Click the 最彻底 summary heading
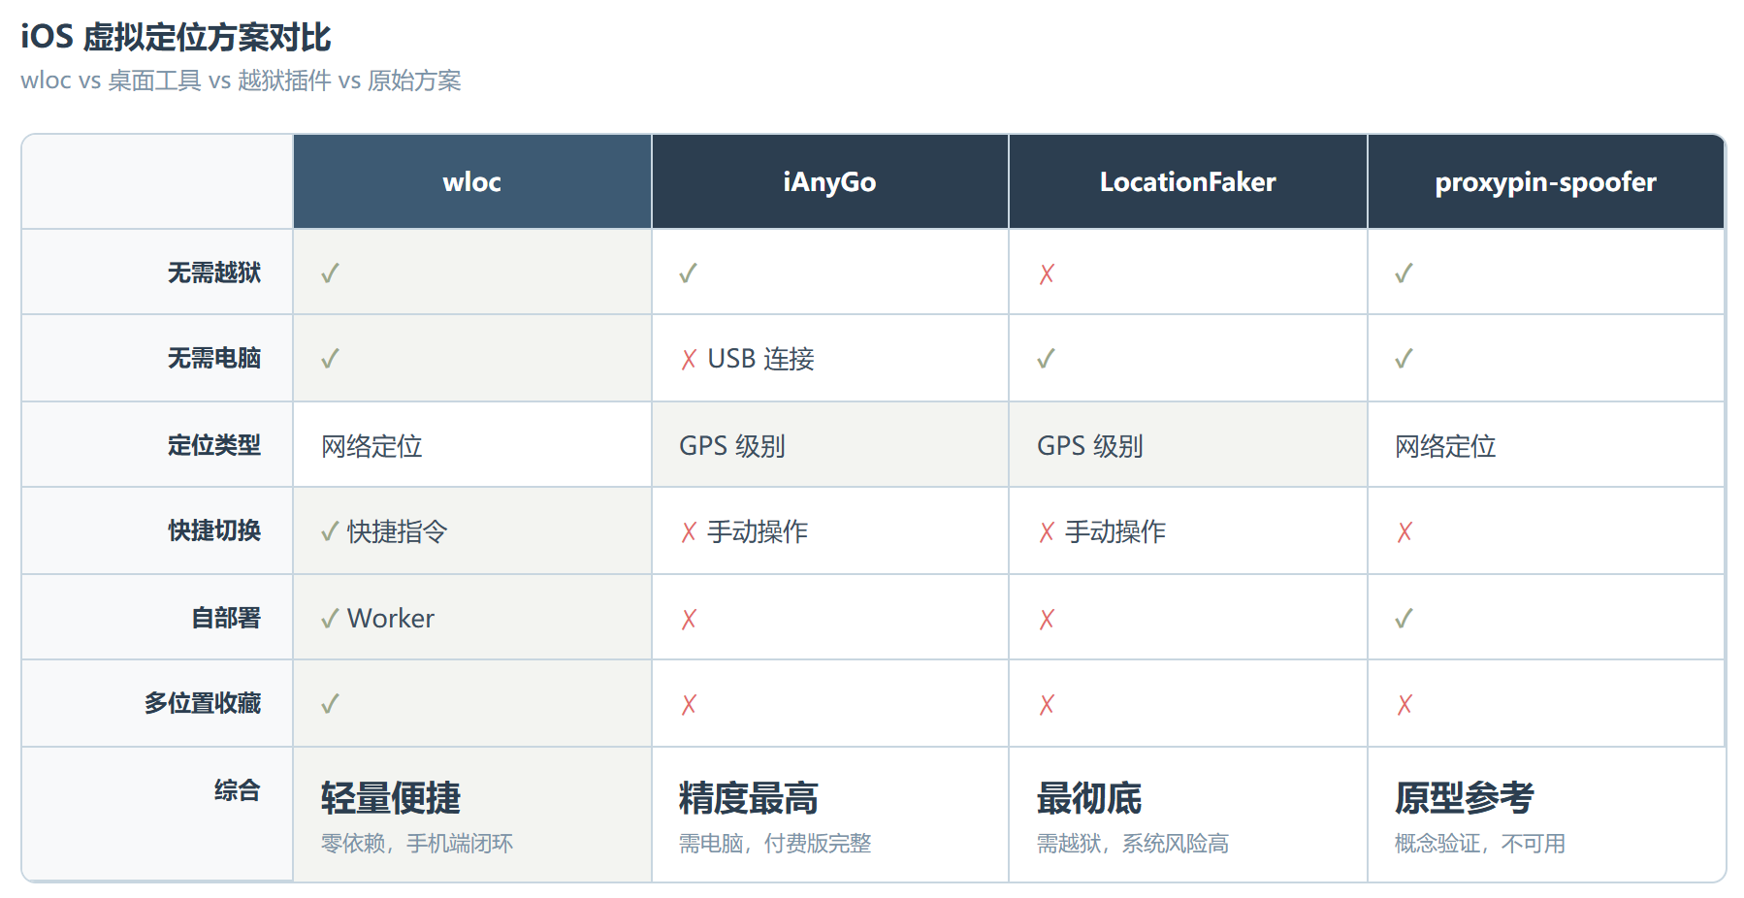The image size is (1744, 898). pos(1089,798)
